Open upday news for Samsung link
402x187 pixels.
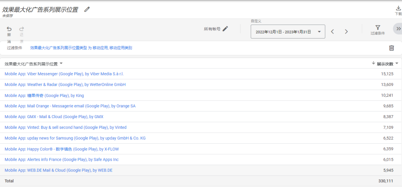tap(75, 138)
